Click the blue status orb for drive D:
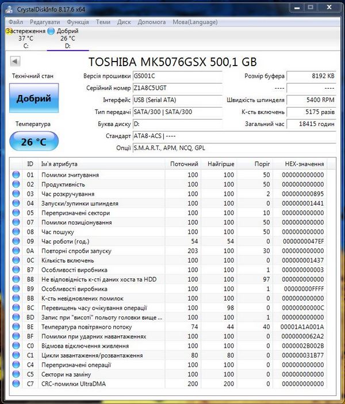 click(51, 31)
